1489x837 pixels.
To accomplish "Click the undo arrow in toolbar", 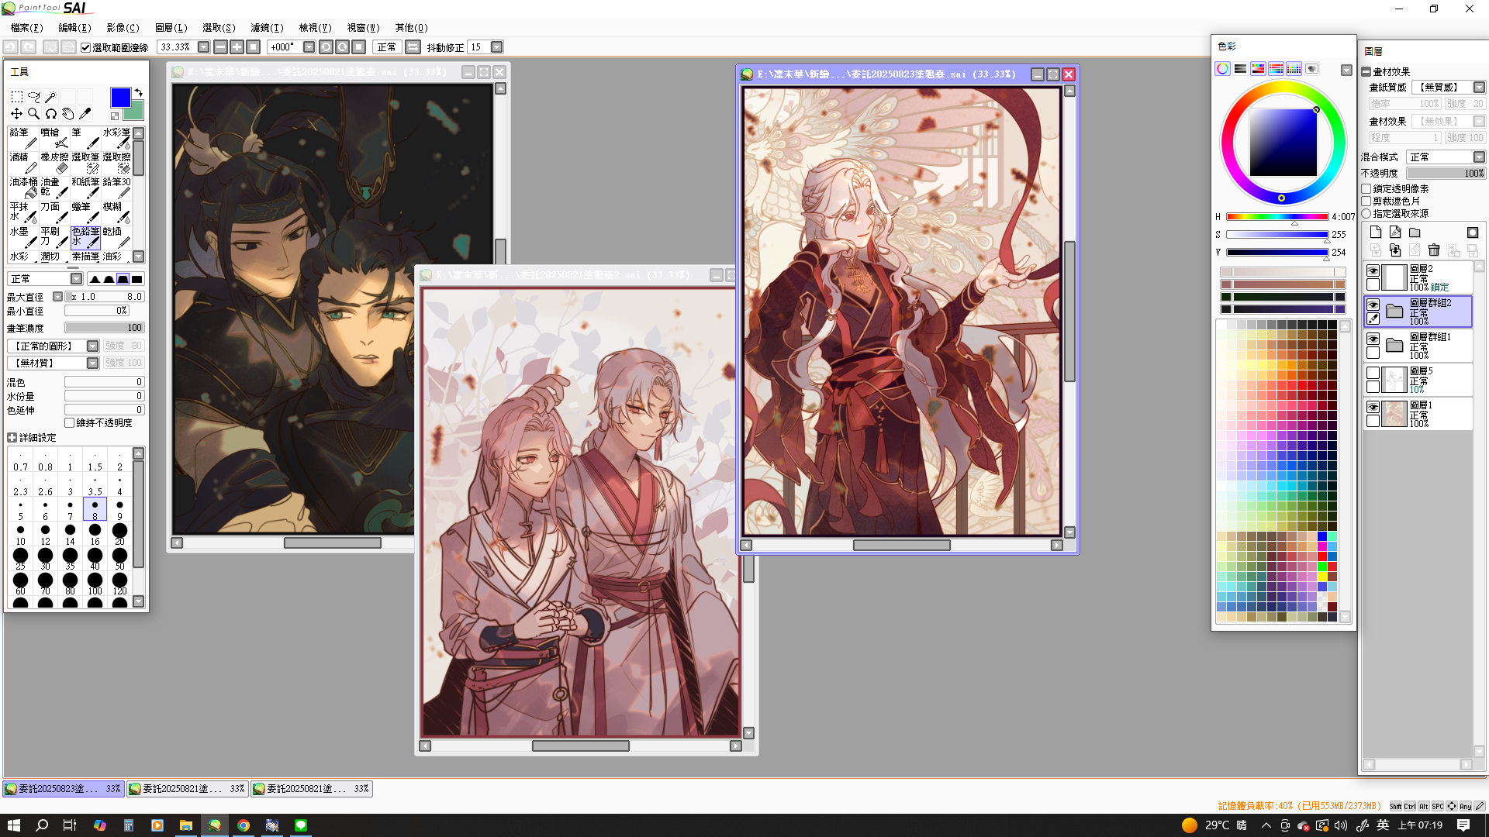I will pos(10,47).
